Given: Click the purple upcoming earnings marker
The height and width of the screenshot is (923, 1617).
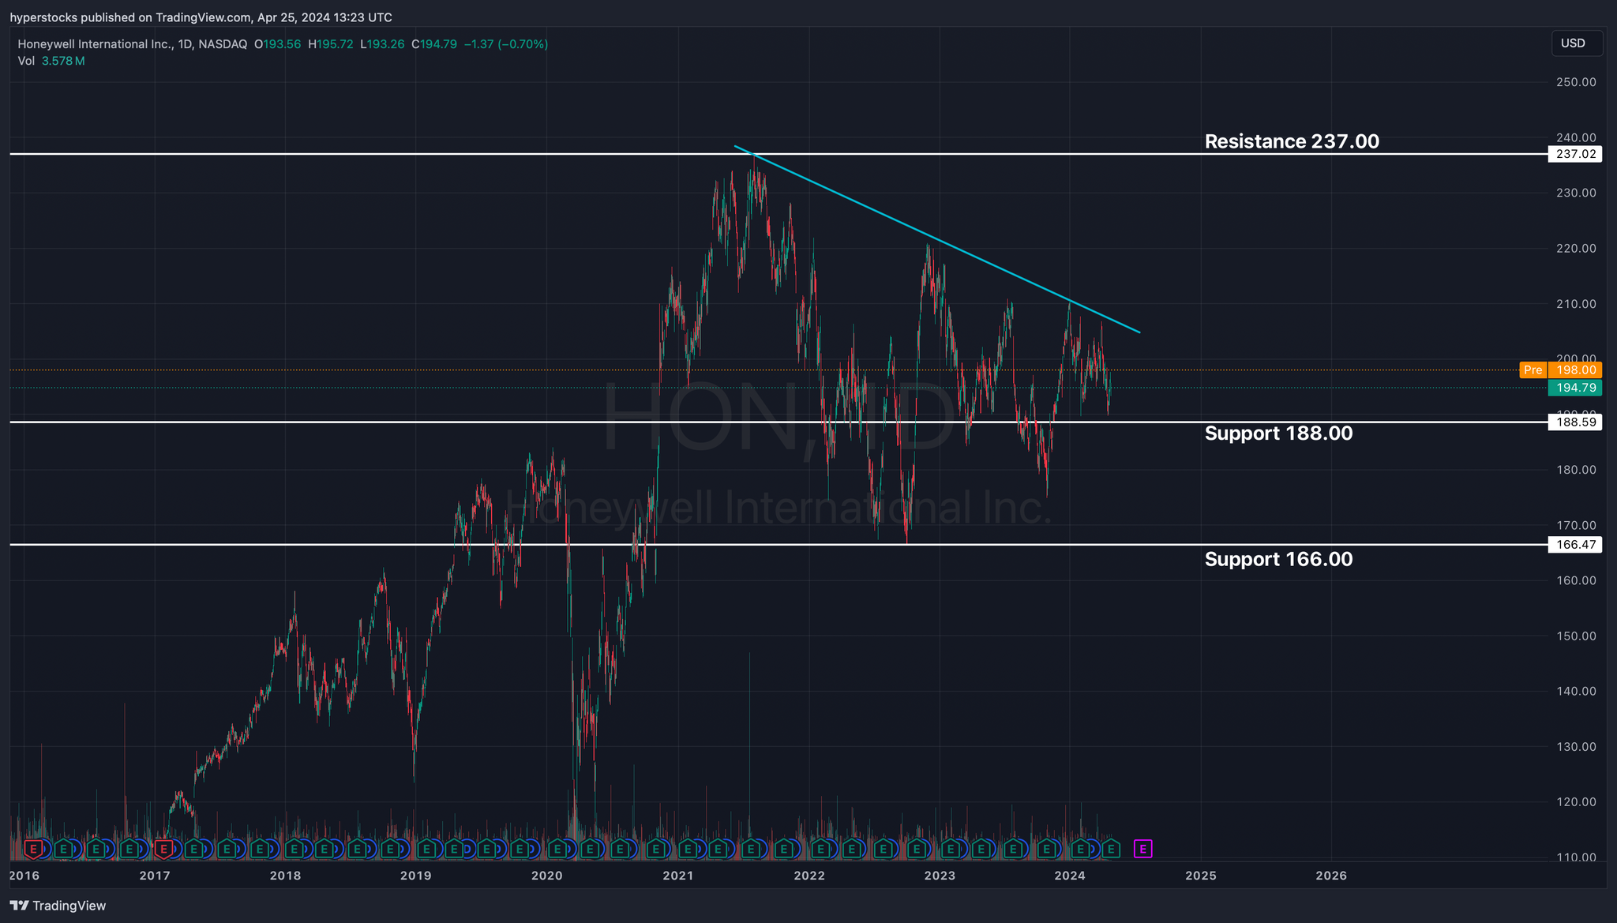Looking at the screenshot, I should 1142,849.
